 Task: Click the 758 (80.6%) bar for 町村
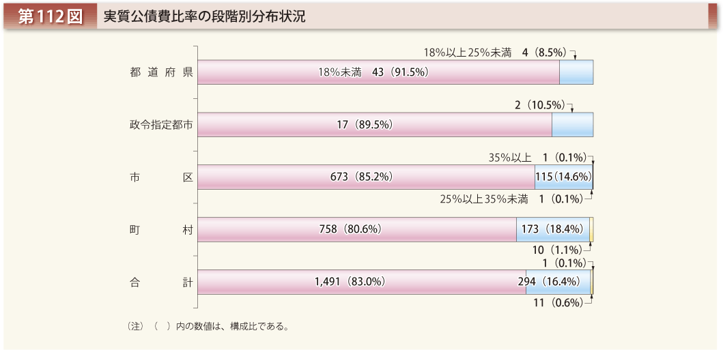coord(357,229)
